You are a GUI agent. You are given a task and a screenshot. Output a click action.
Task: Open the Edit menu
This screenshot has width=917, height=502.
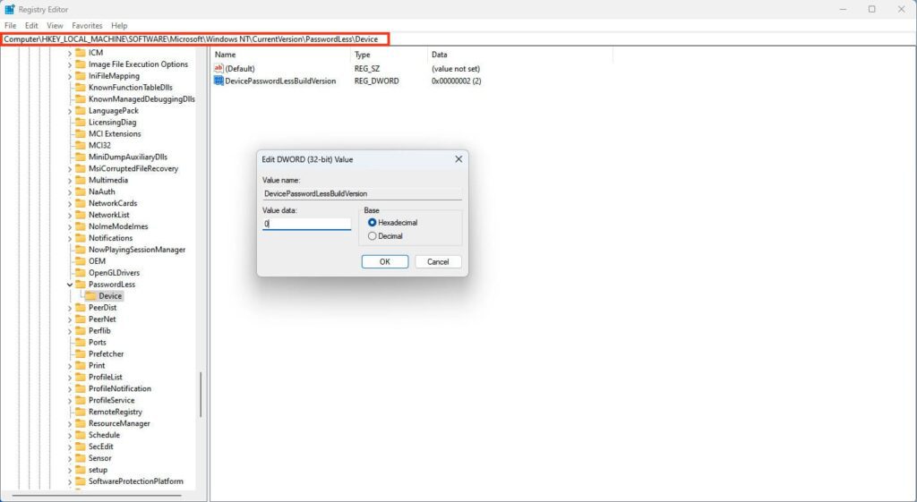pyautogui.click(x=31, y=26)
